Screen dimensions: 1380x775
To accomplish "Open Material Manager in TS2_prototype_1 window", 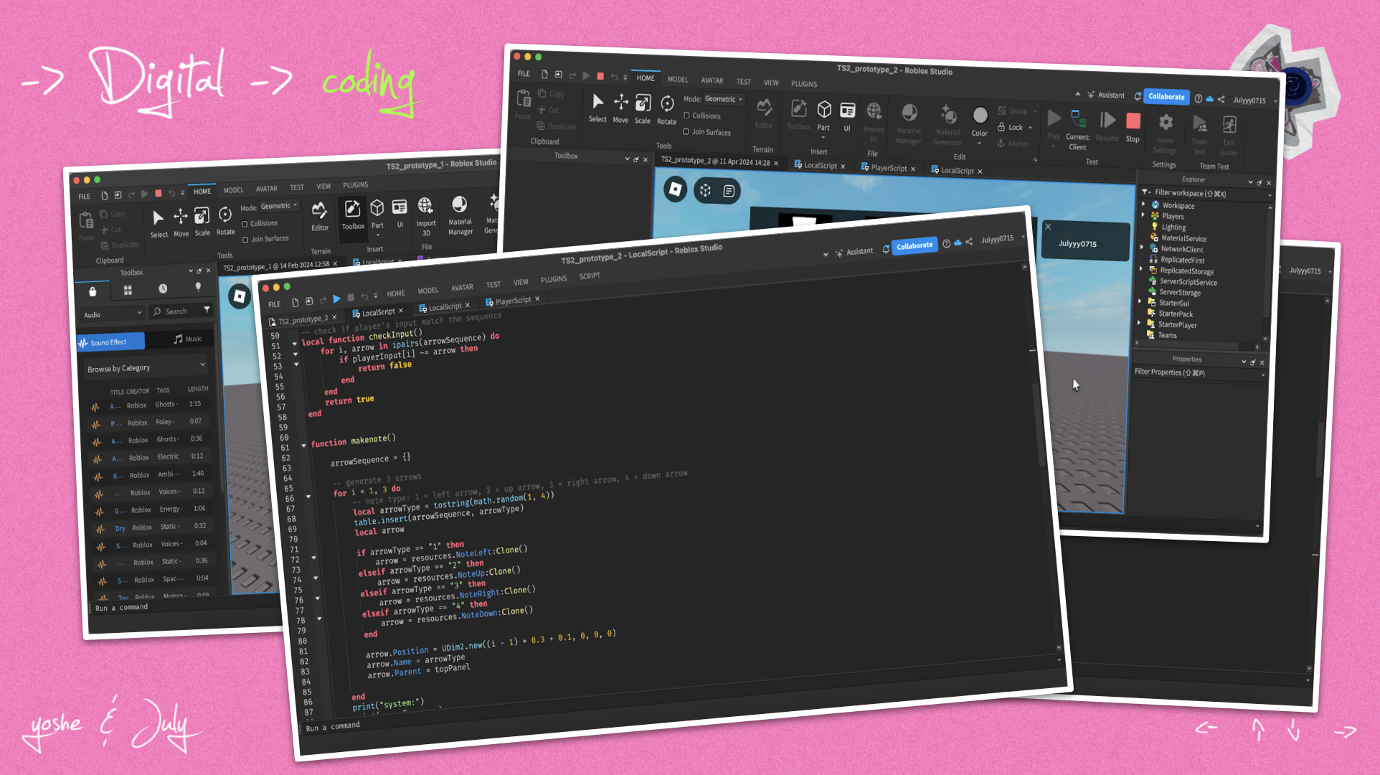I will [x=460, y=215].
